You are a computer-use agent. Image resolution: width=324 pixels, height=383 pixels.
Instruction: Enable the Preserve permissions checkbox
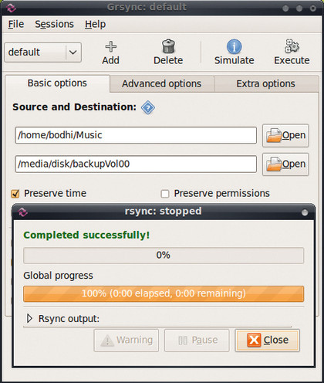165,194
